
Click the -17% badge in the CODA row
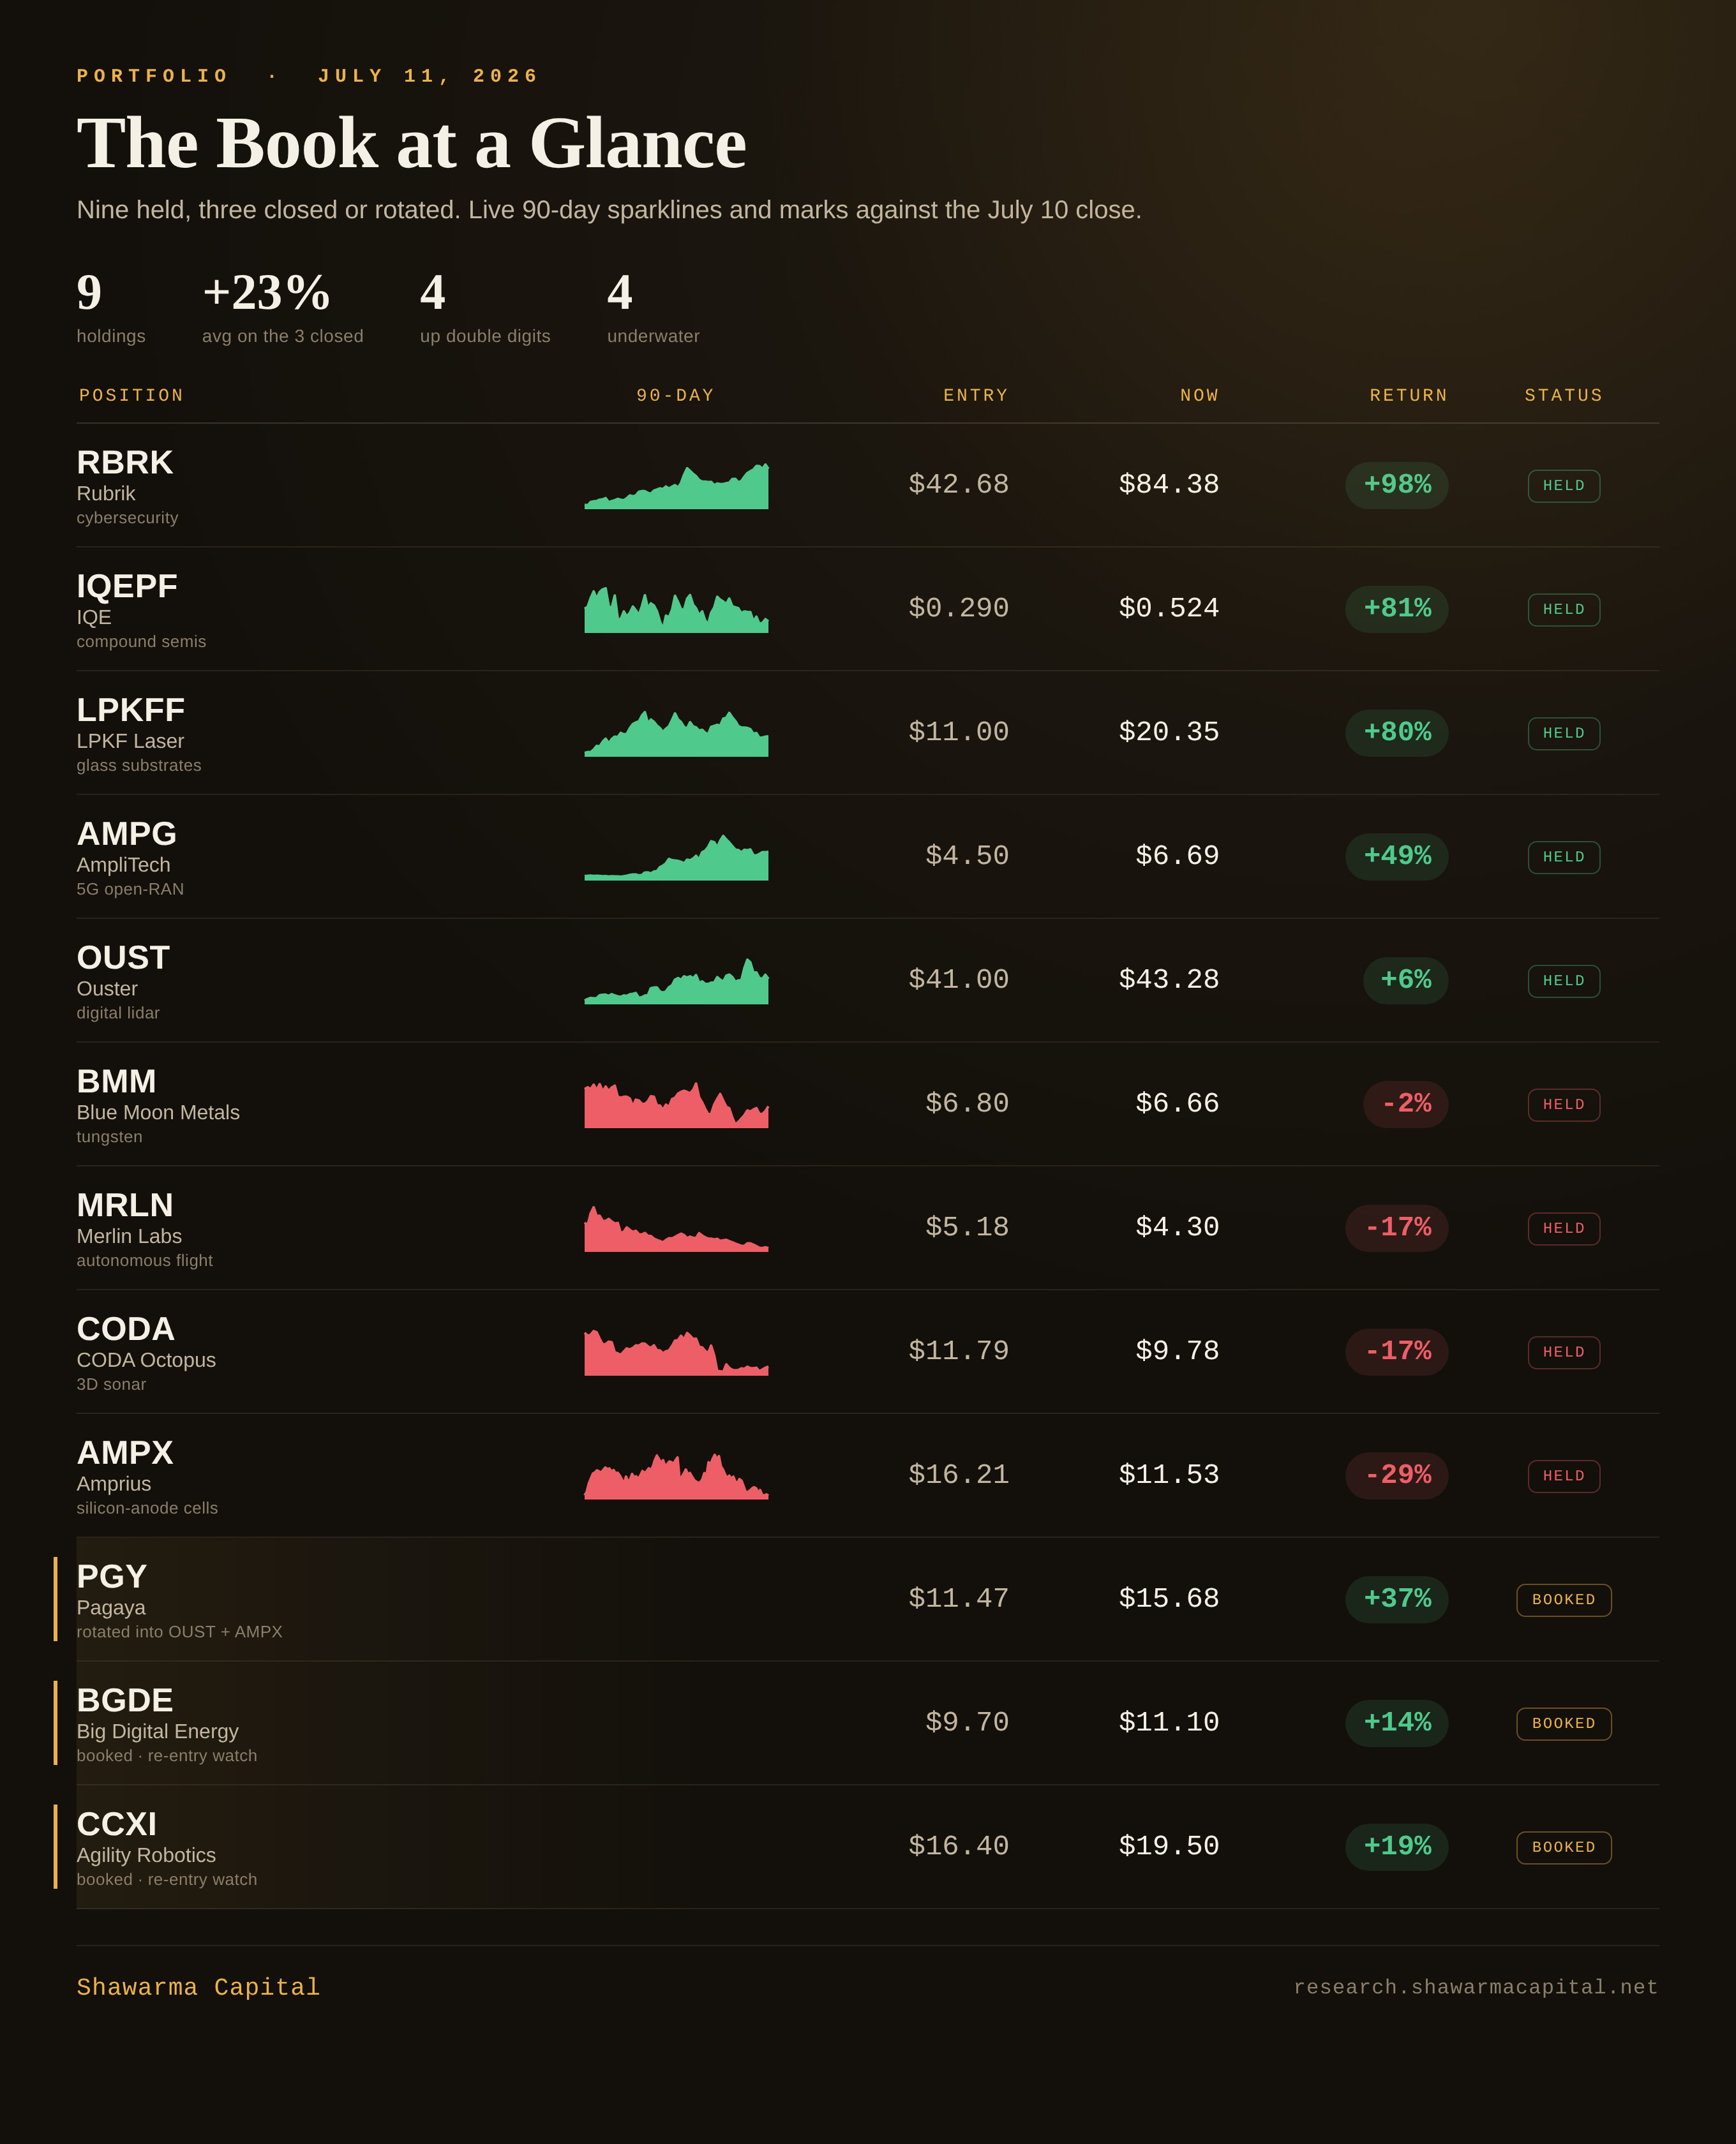1397,1353
